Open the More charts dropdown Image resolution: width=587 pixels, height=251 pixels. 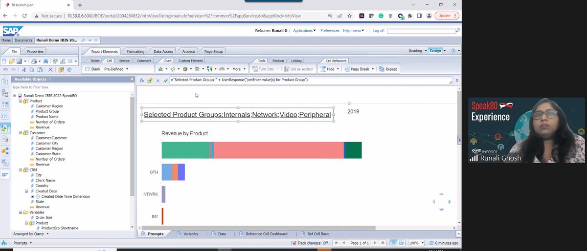(238, 69)
